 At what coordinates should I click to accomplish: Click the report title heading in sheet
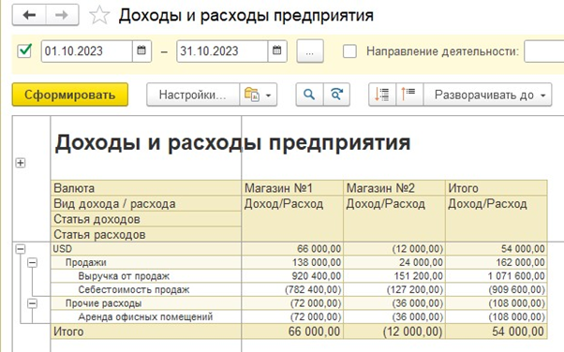tap(232, 142)
